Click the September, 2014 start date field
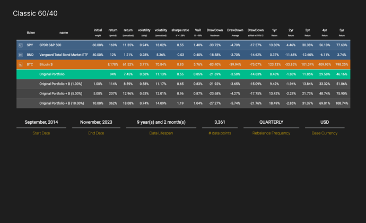 [41, 122]
